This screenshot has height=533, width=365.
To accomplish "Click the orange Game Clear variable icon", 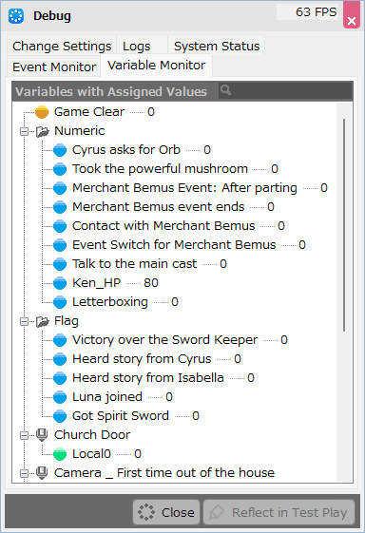I will (x=42, y=112).
